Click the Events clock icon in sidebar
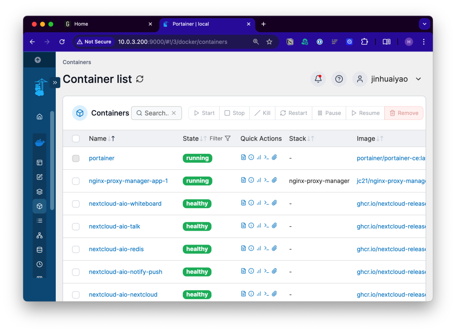 tap(39, 264)
